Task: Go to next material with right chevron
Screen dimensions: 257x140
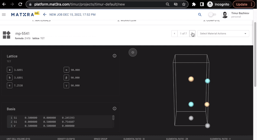Action: coord(192,34)
